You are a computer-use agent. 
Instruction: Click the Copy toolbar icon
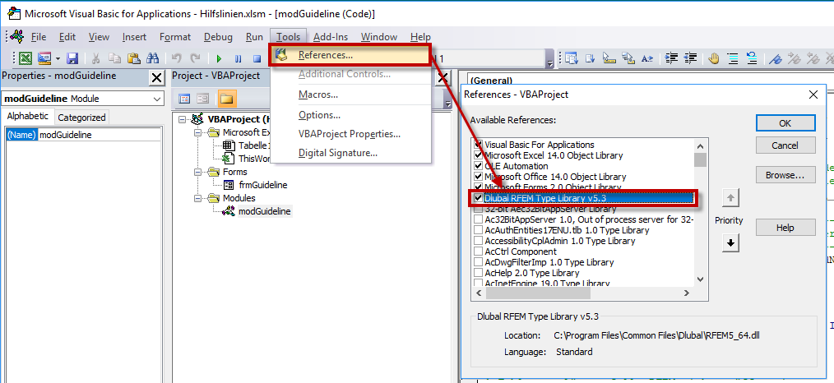point(115,58)
